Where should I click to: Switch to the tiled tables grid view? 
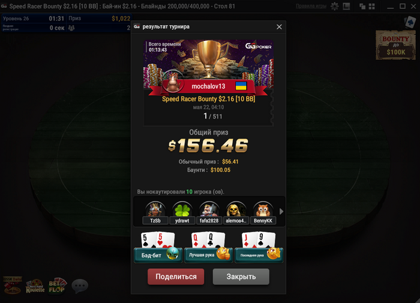pyautogui.click(x=372, y=6)
